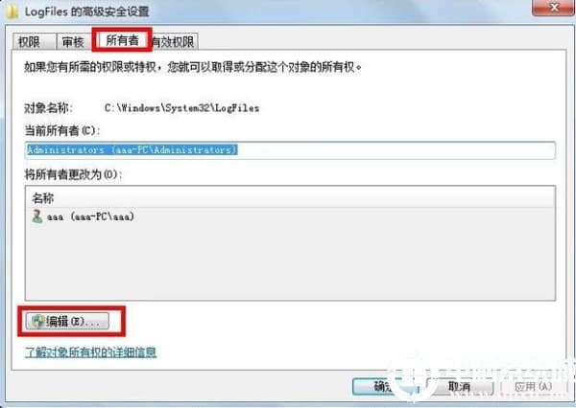Click the 取消 button
Screen dimensions: 576x408
[x=459, y=387]
